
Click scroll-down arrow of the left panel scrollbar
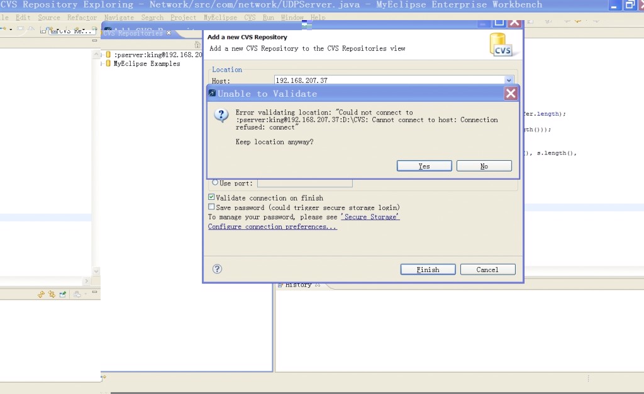click(x=96, y=271)
